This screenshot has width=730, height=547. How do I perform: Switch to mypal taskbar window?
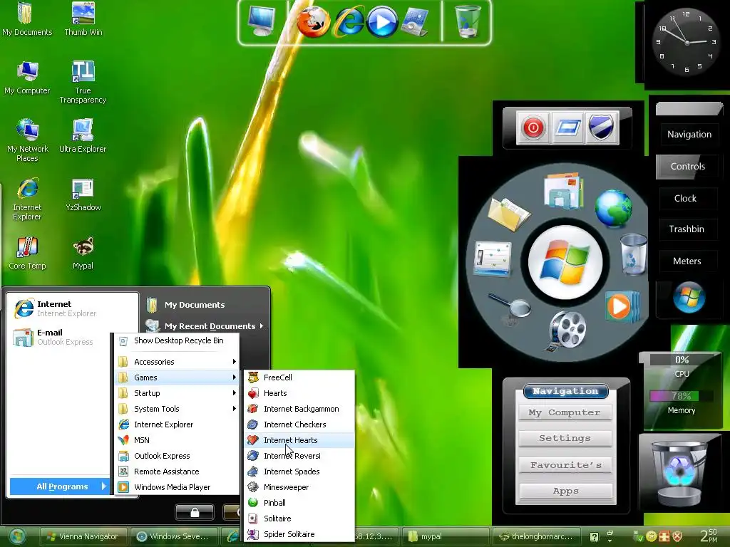(446, 536)
